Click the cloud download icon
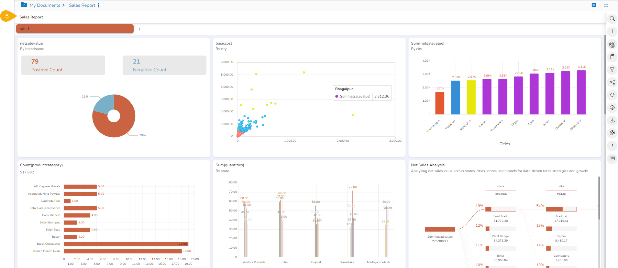Screen dimensions: 618x268 [x=612, y=108]
